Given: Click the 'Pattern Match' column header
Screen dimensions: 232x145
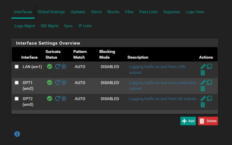Looking at the screenshot, I should coord(80,54).
